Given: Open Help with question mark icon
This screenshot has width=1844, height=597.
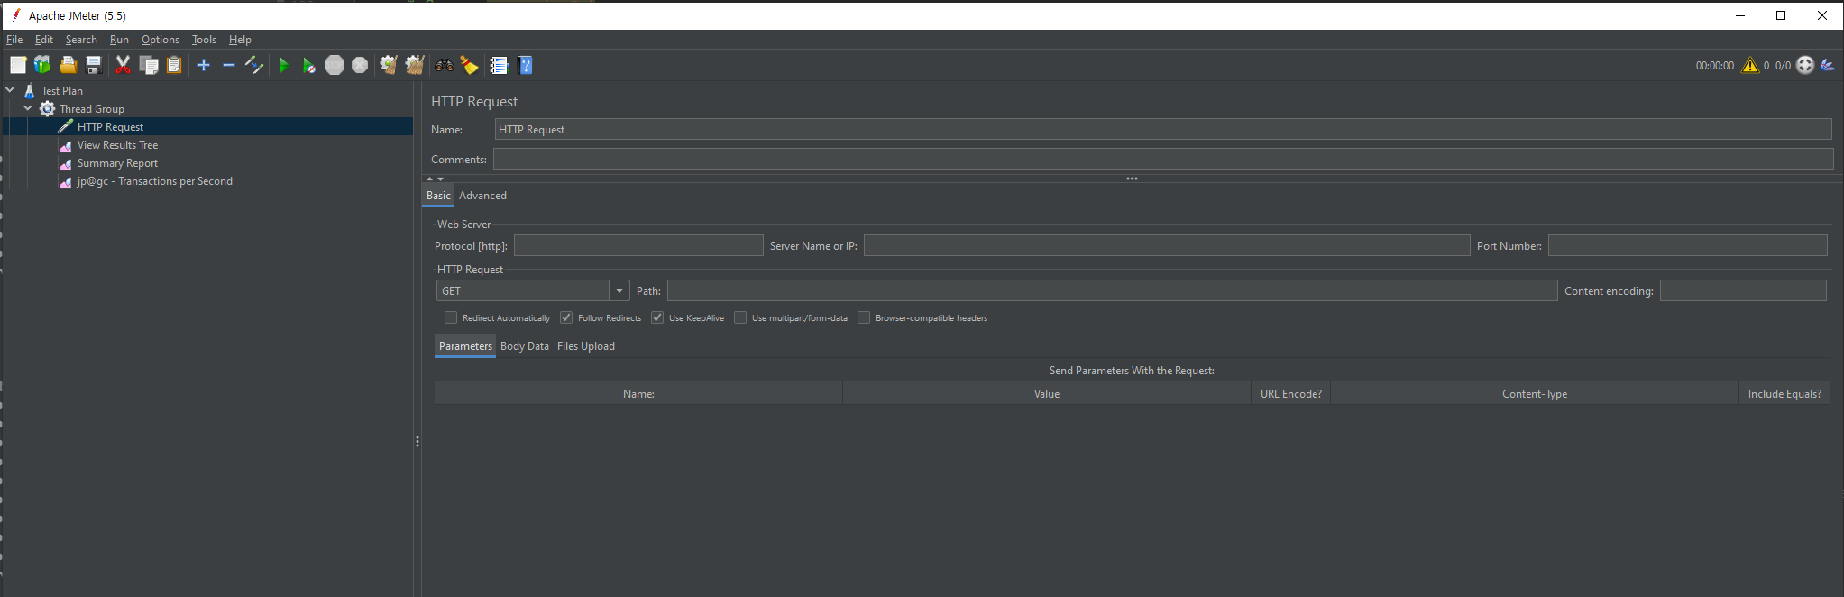Looking at the screenshot, I should coord(526,65).
